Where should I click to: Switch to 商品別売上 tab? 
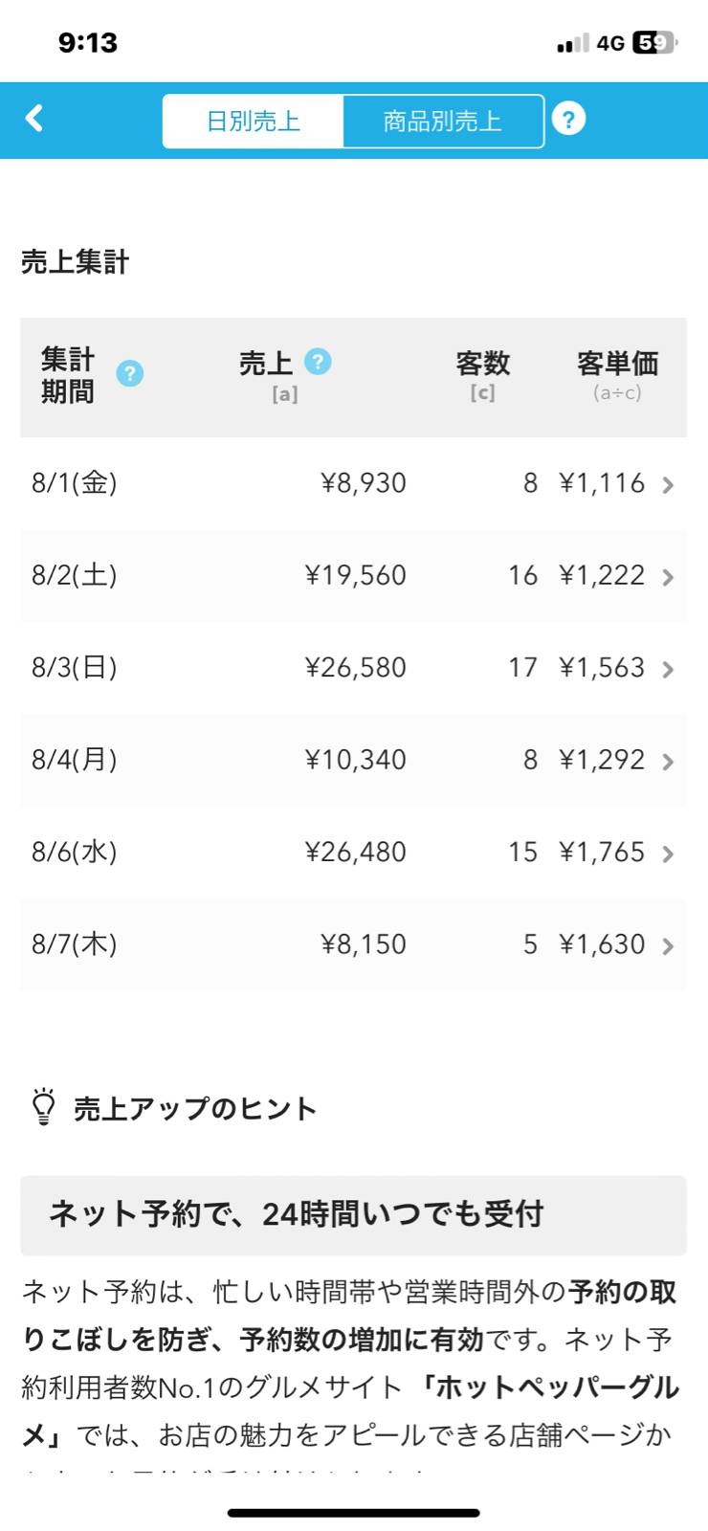[442, 122]
